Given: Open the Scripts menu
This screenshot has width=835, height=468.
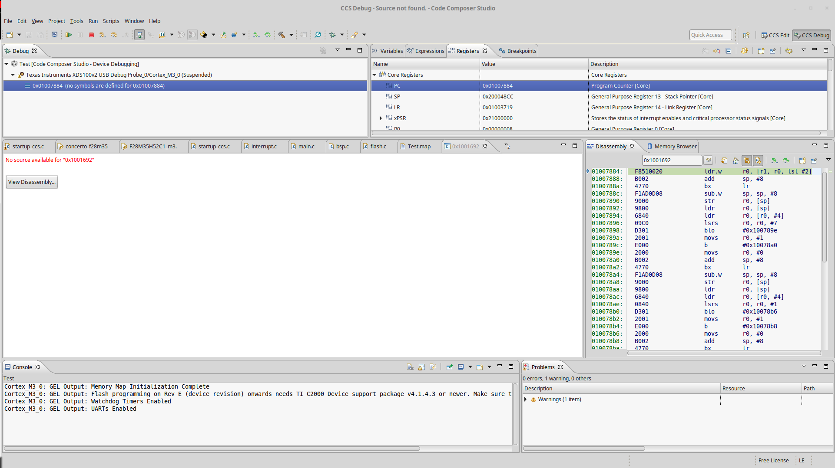Looking at the screenshot, I should [x=111, y=21].
